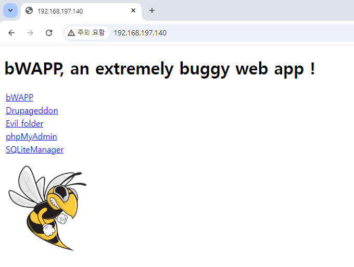Click the bee mascot image
Image resolution: width=354 pixels, height=267 pixels.
point(47,208)
